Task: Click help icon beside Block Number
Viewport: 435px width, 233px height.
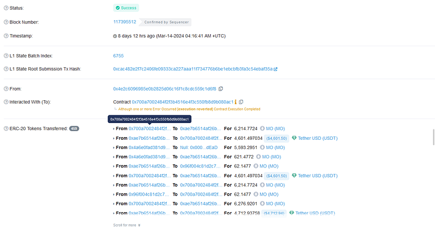Action: point(6,22)
